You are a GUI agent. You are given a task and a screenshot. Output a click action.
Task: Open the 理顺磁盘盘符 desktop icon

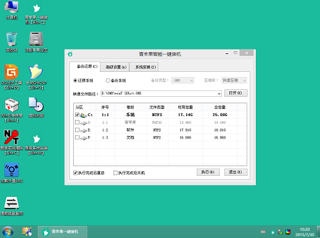click(x=12, y=206)
